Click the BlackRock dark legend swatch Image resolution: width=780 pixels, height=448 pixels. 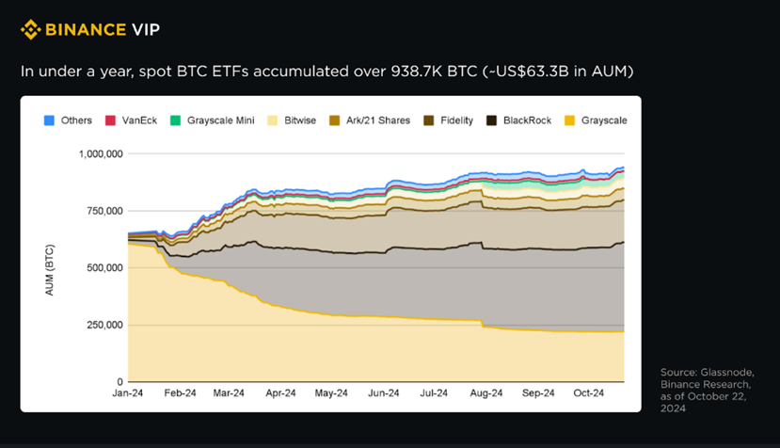coord(491,120)
